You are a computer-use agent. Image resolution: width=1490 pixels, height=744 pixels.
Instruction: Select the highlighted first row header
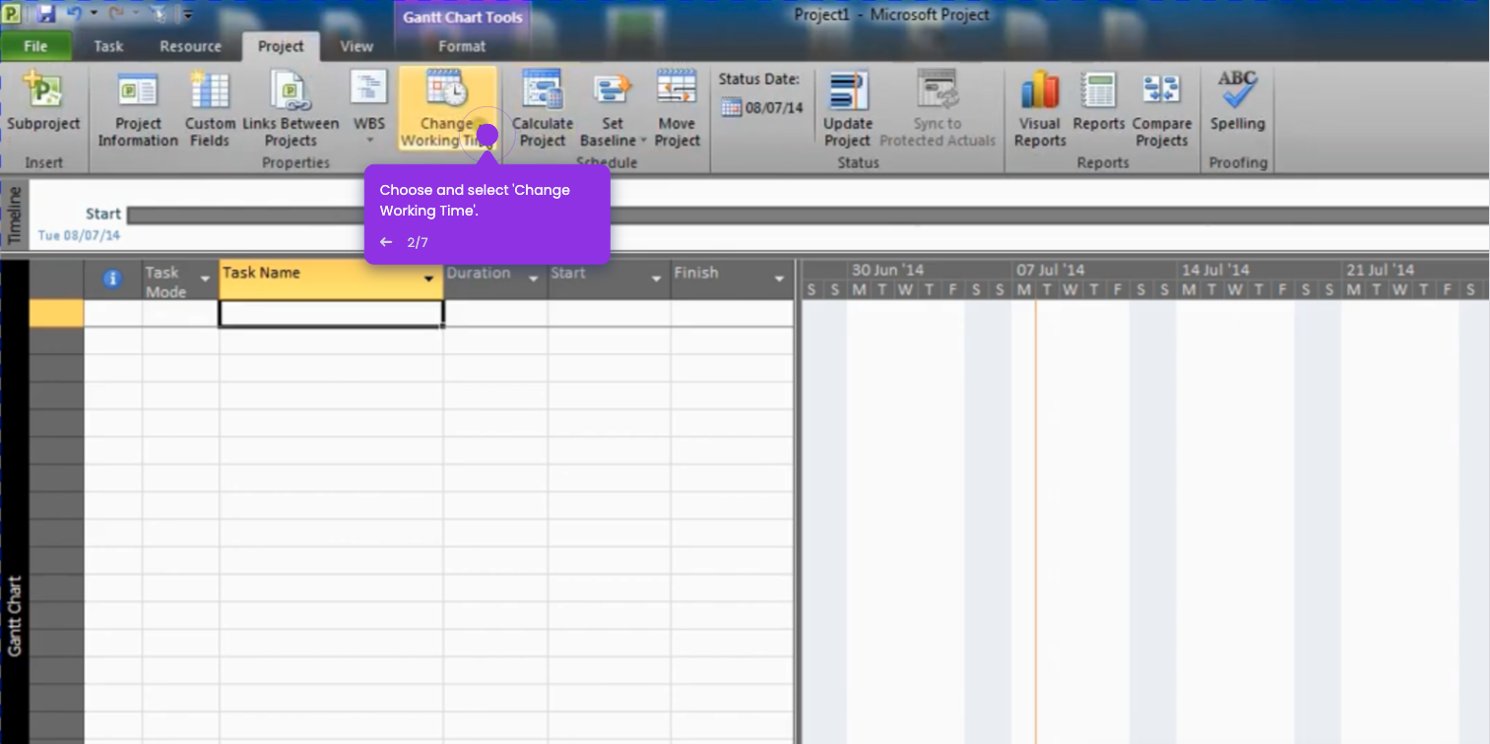coord(56,313)
